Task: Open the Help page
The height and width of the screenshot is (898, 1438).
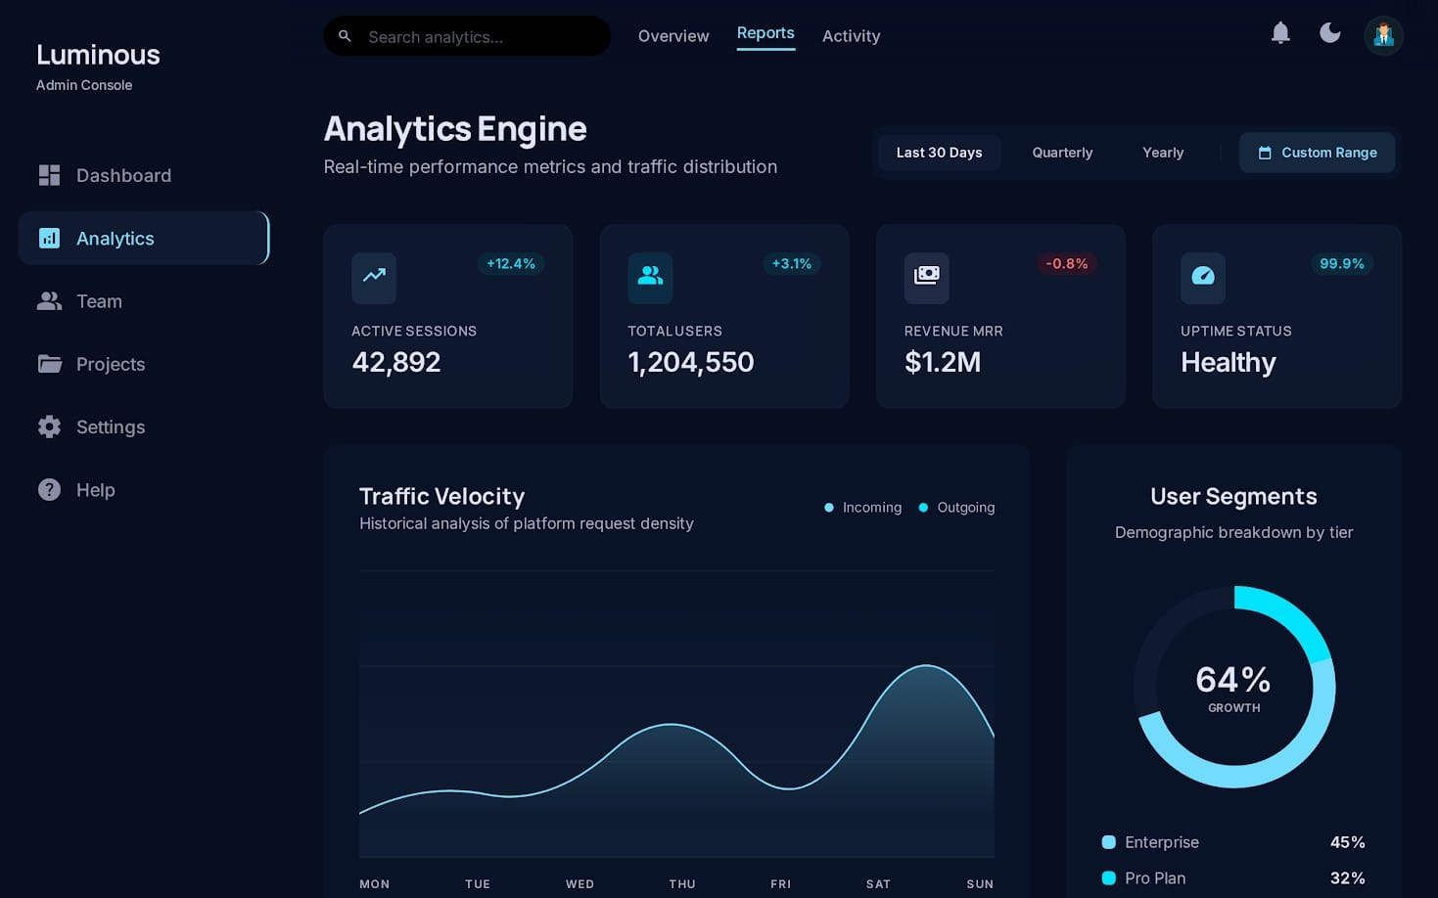Action: click(143, 489)
